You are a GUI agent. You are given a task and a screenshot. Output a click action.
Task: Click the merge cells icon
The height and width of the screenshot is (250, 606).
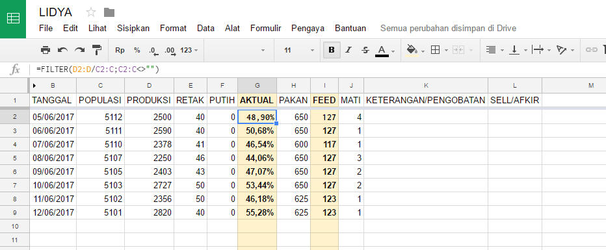pos(458,50)
